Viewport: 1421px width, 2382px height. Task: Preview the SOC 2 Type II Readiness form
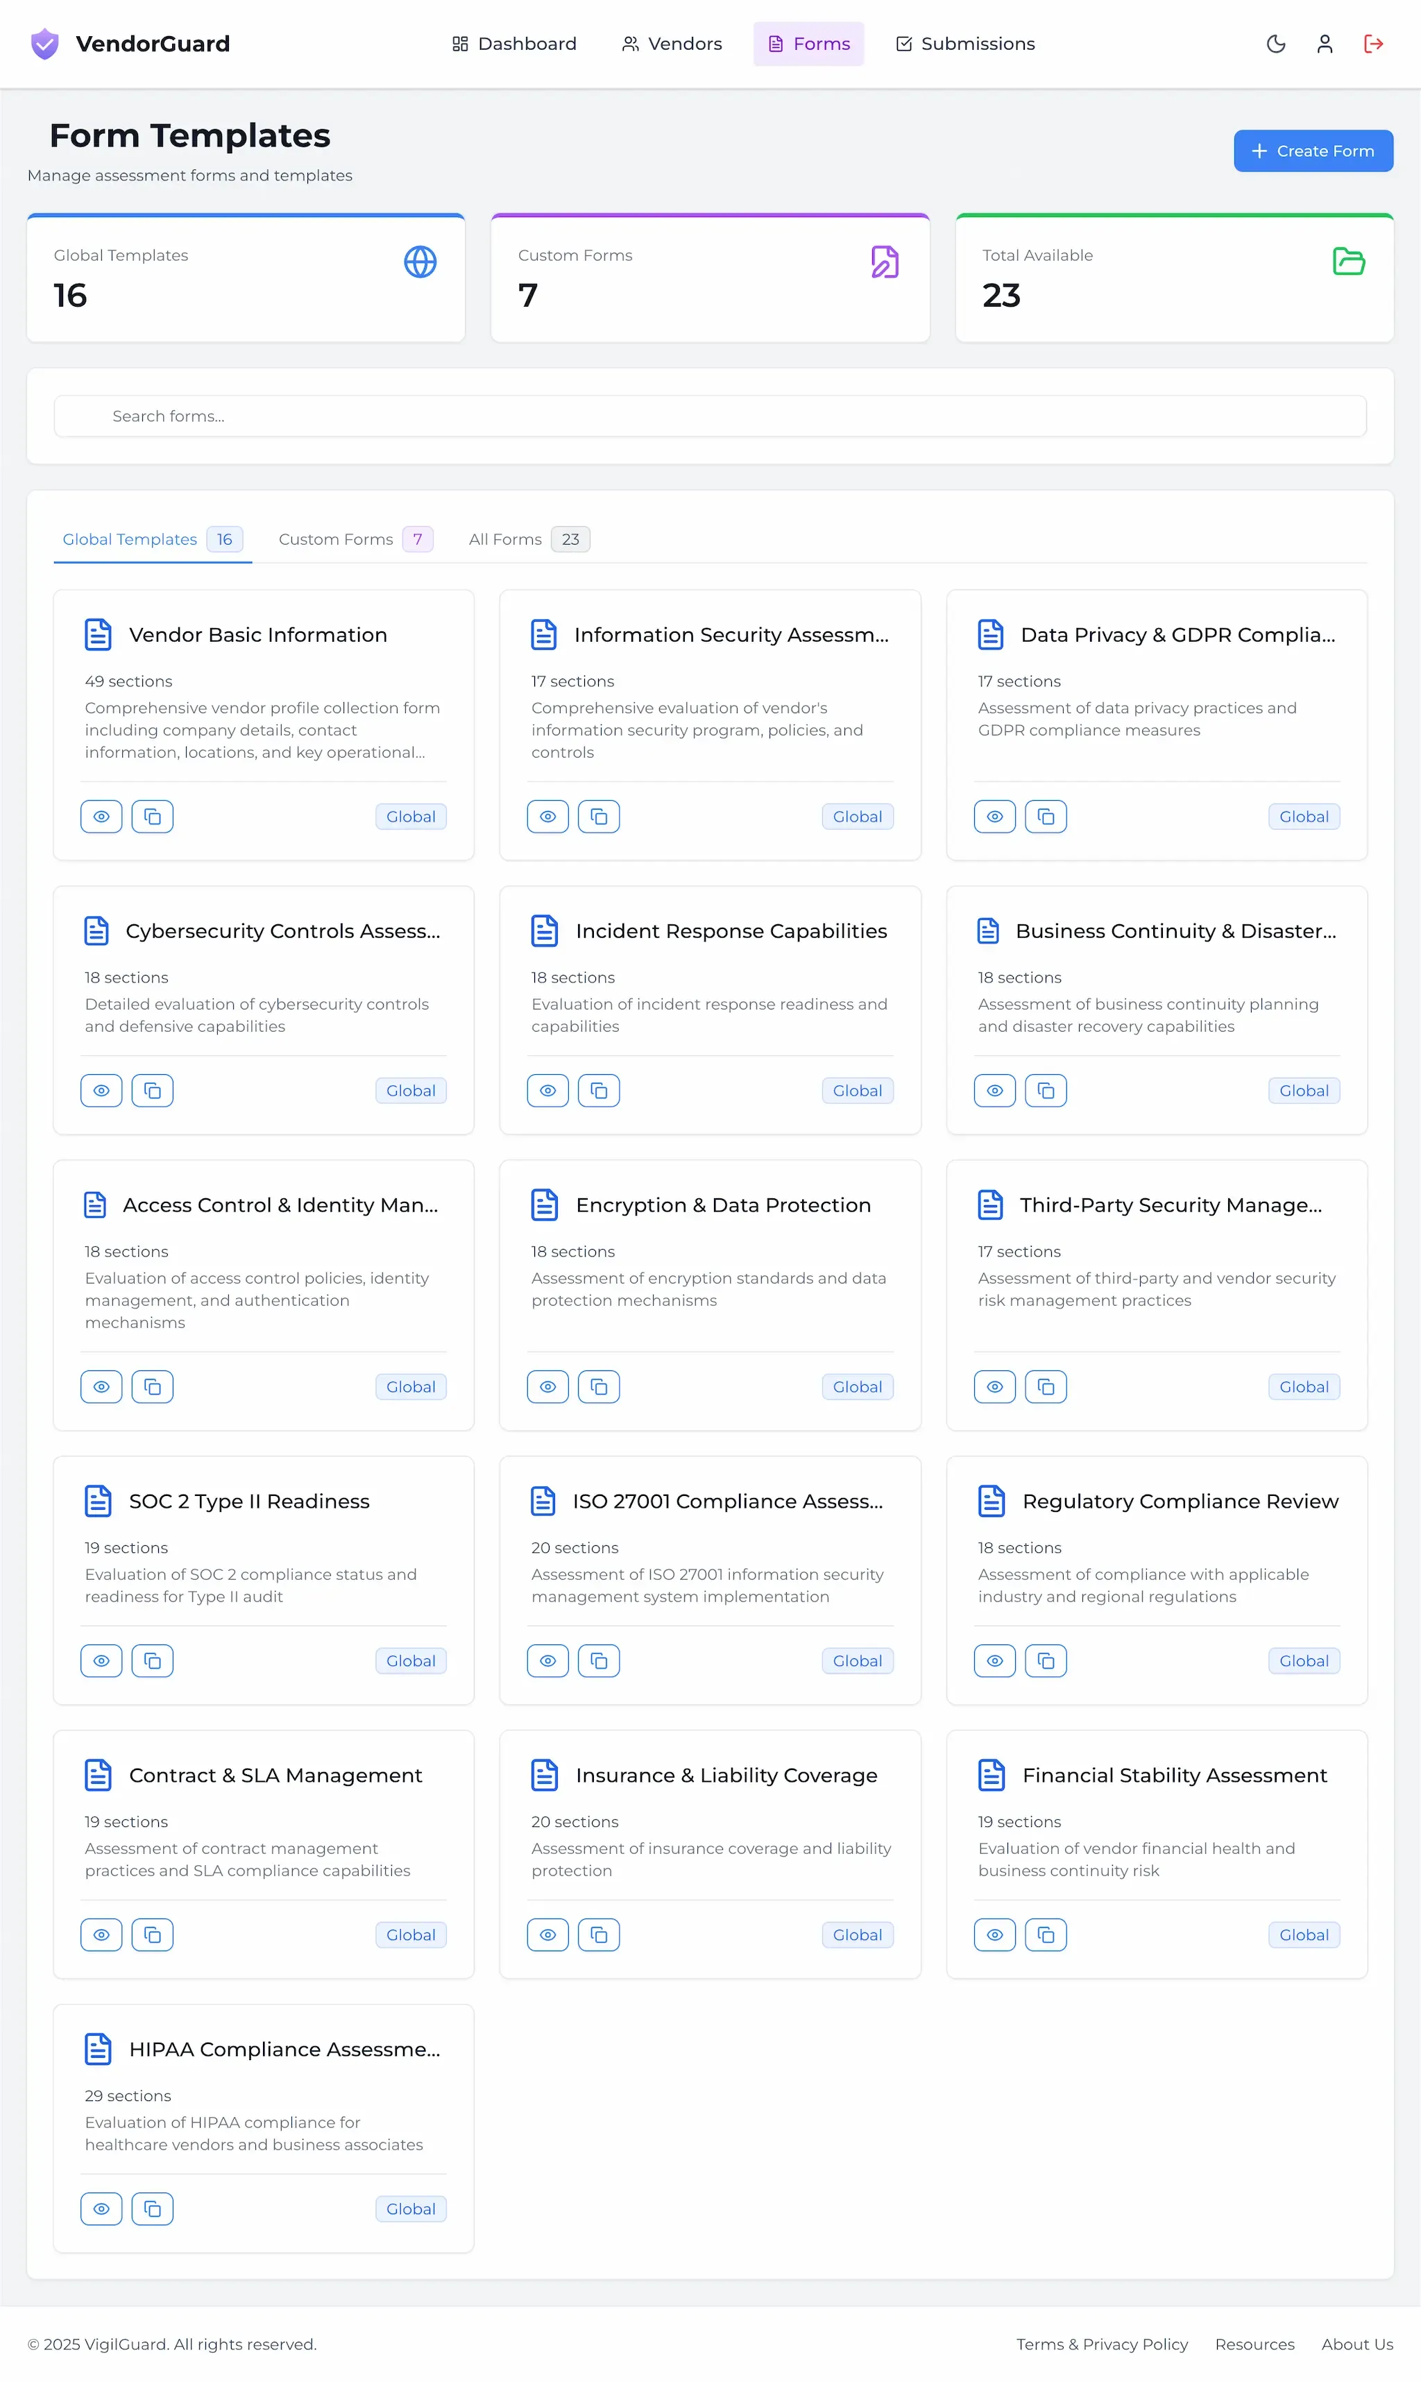click(101, 1661)
